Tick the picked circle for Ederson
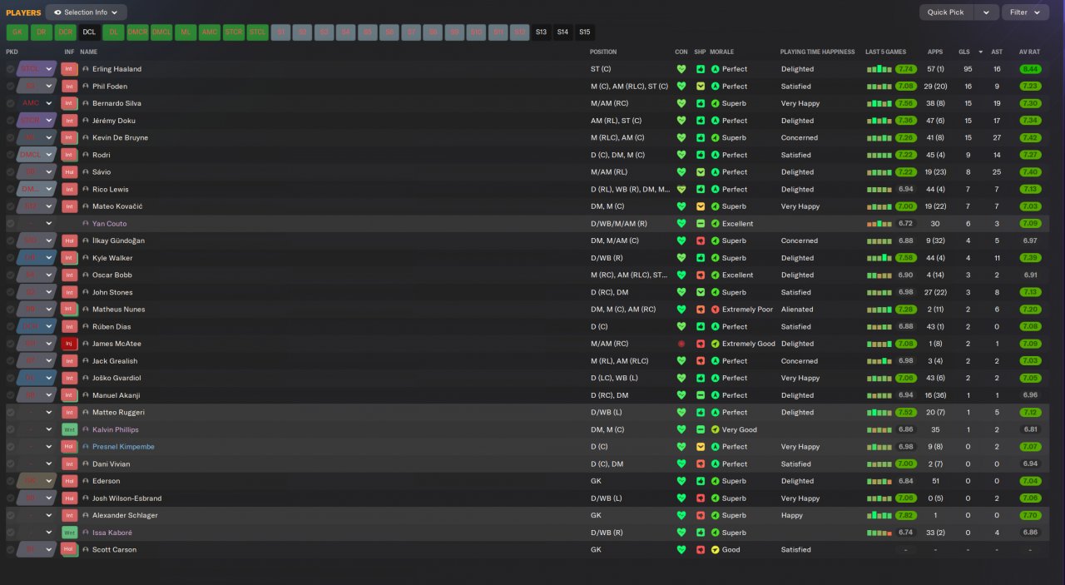This screenshot has height=585, width=1065. (10, 481)
